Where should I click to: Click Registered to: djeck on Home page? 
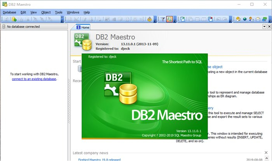tap(113, 49)
